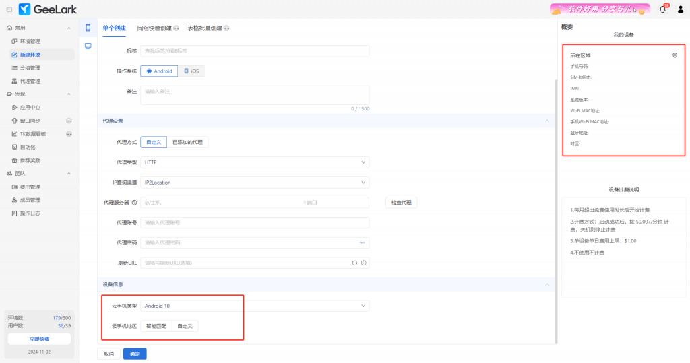This screenshot has width=690, height=363.
Task: Click the blue 确定 button
Action: coord(135,354)
